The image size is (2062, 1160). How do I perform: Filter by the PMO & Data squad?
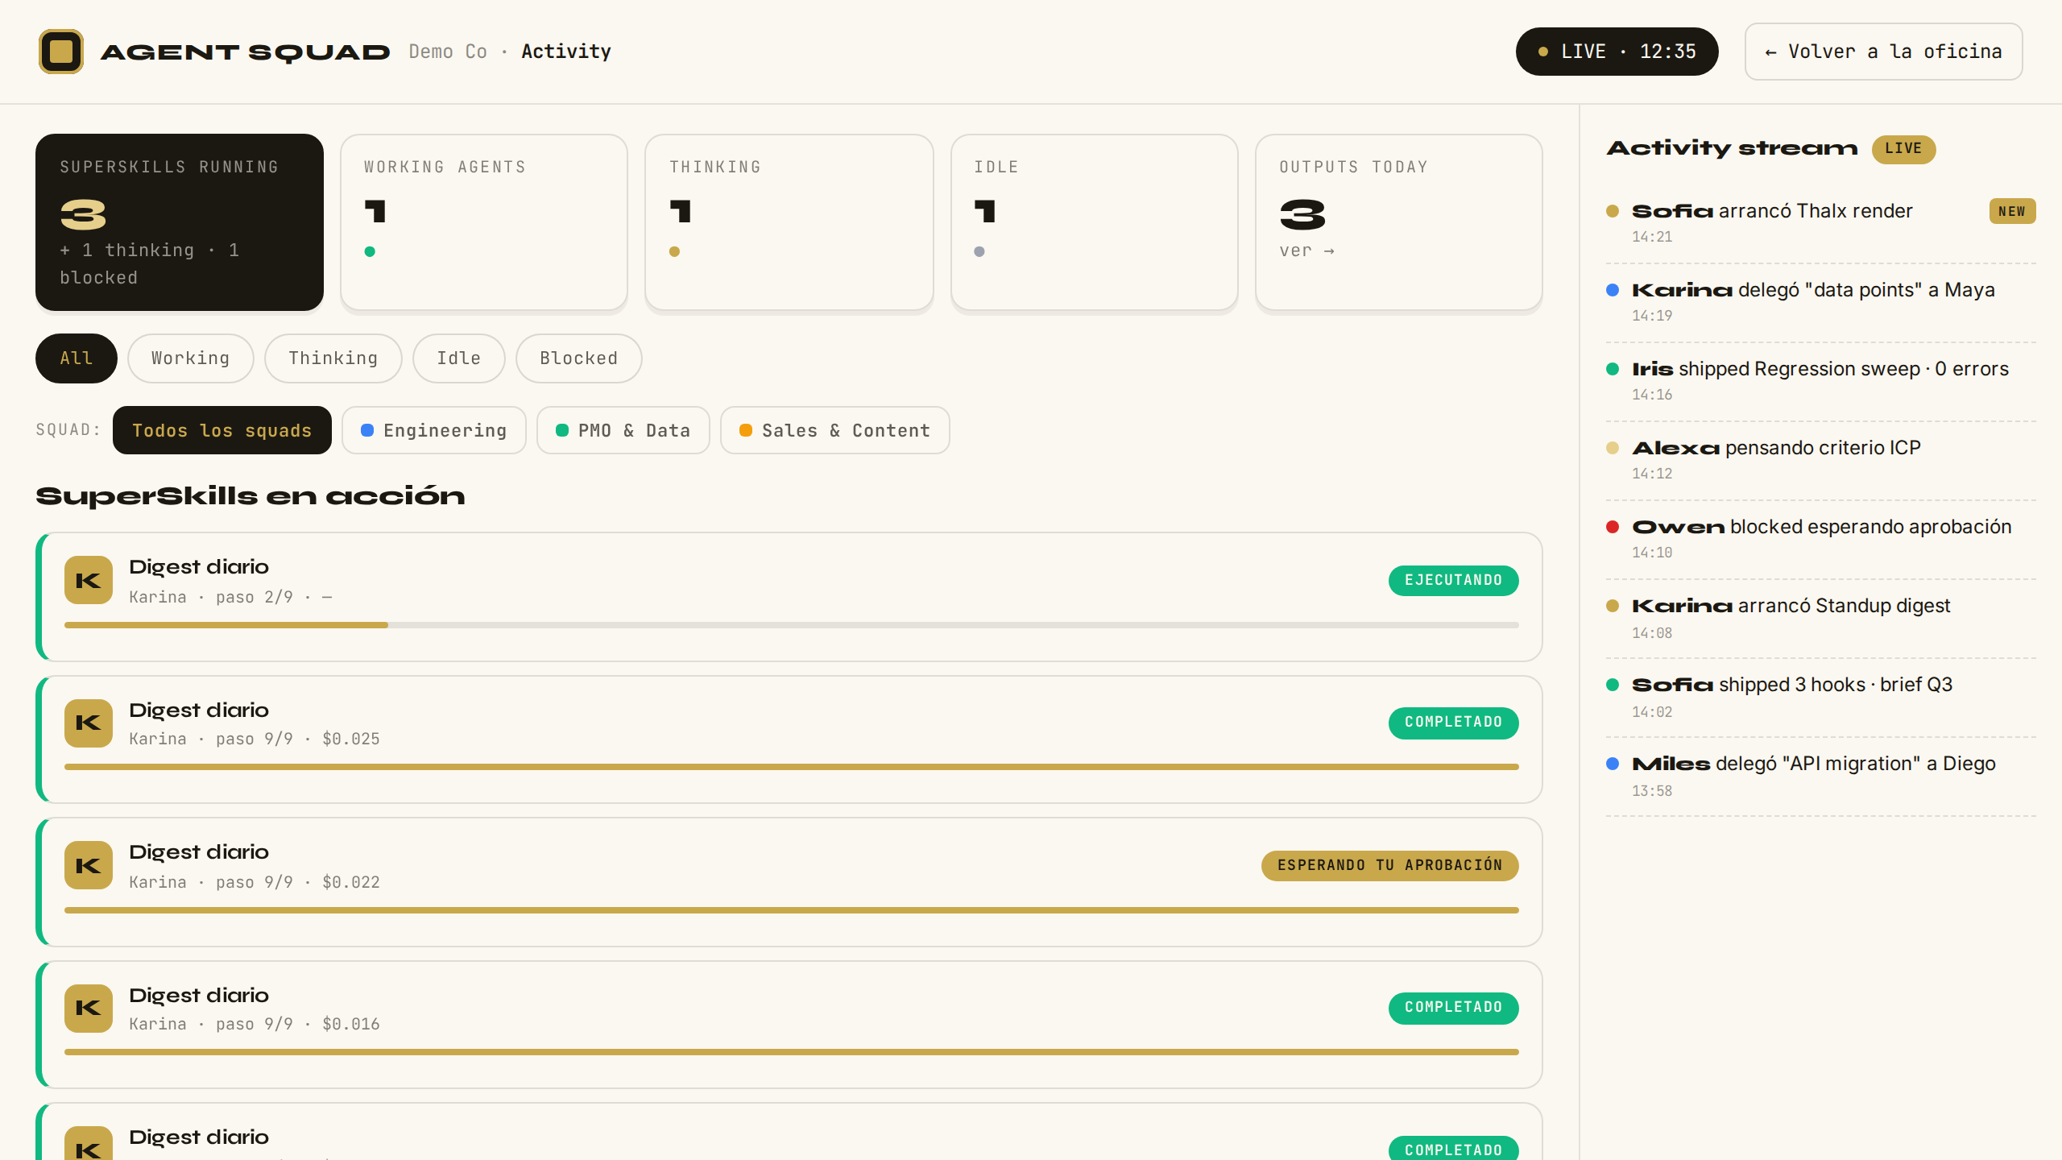coord(623,430)
